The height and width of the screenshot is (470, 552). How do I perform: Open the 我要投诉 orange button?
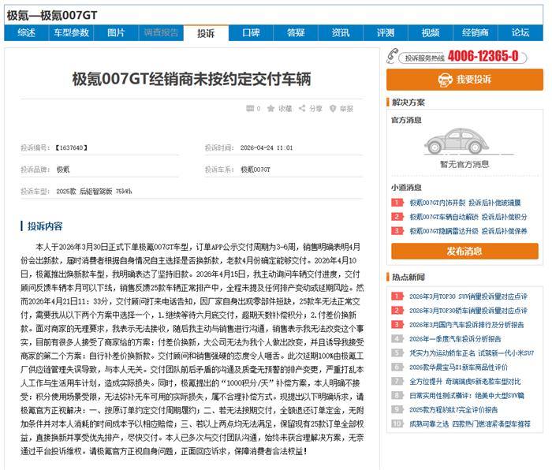click(x=464, y=79)
